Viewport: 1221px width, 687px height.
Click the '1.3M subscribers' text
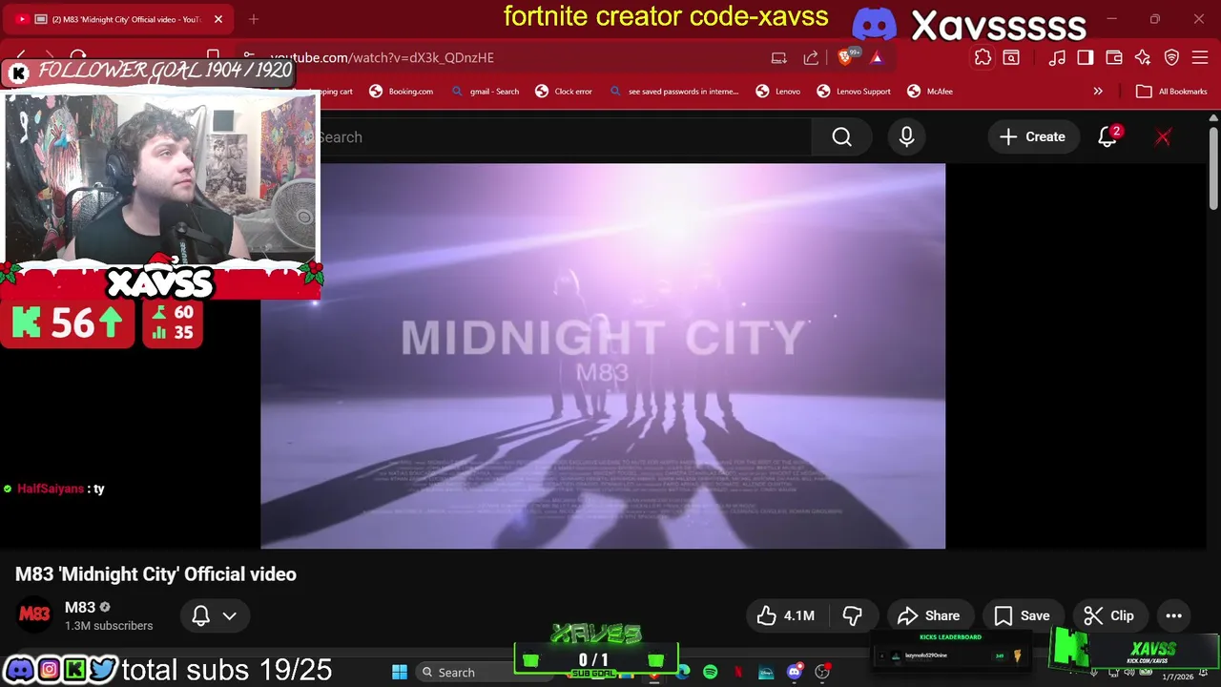[109, 626]
